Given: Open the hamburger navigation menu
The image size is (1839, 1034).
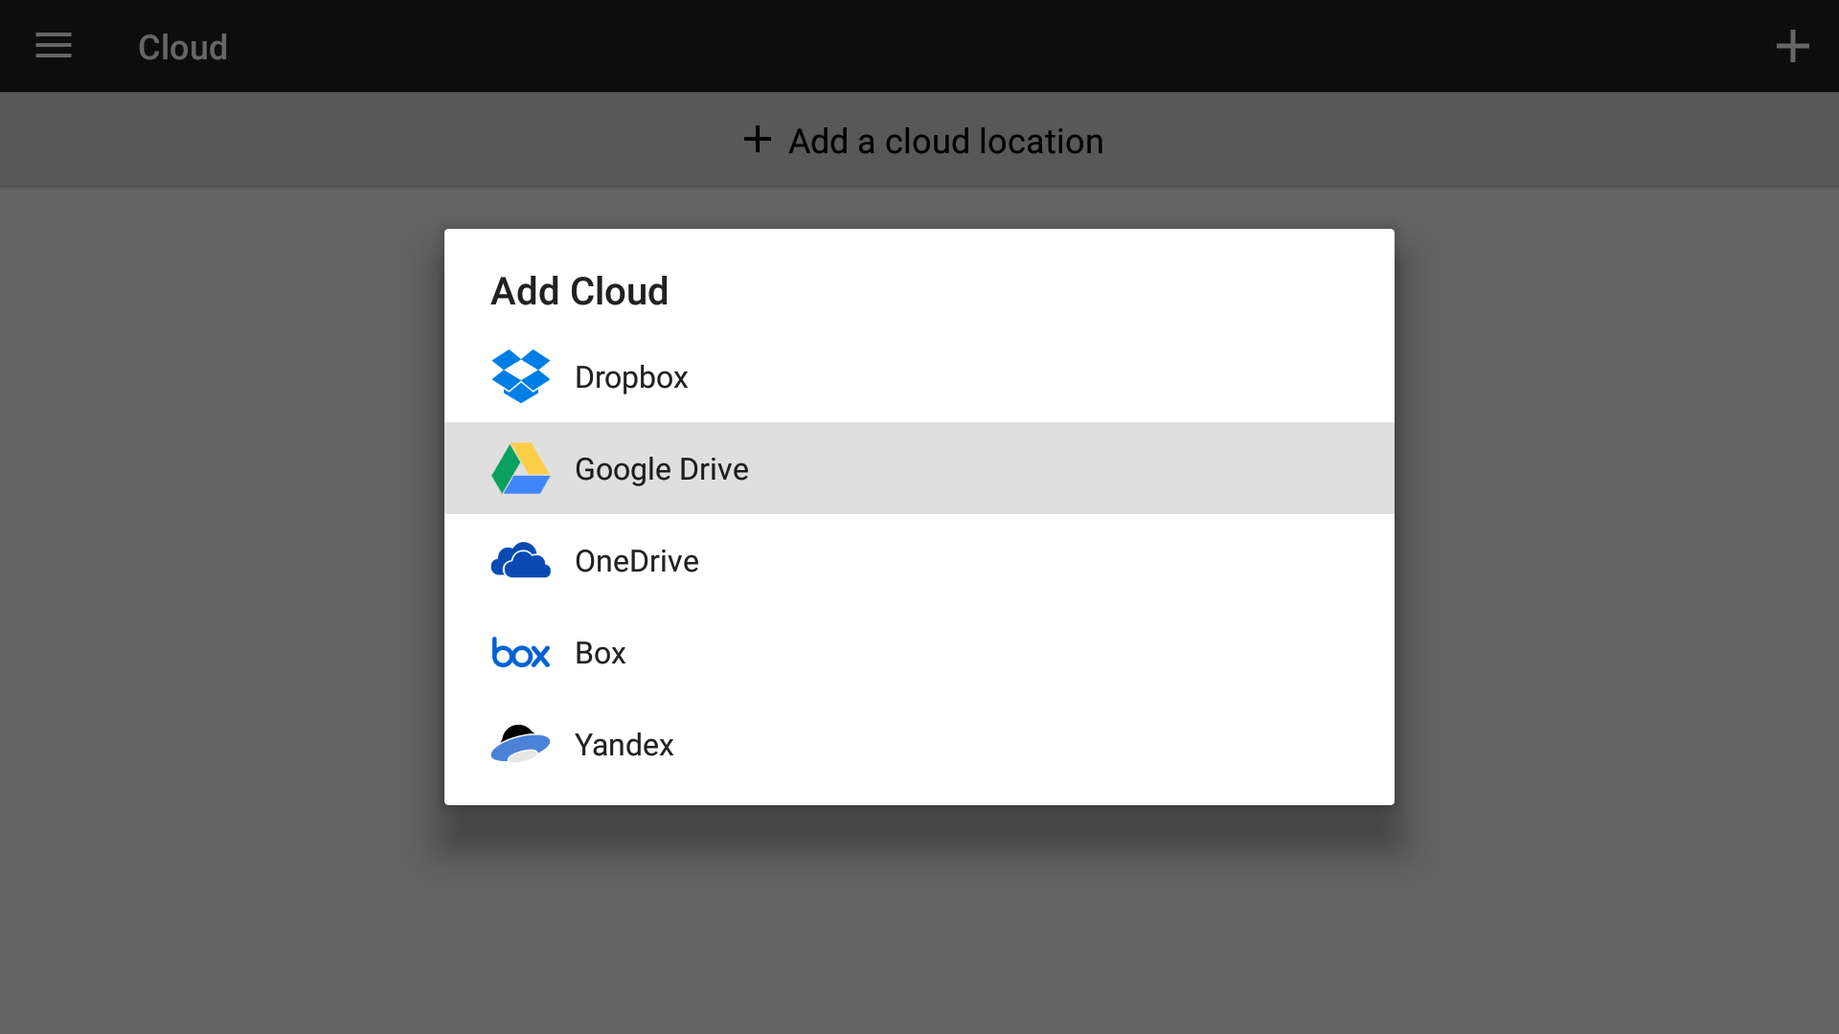Looking at the screenshot, I should [54, 46].
